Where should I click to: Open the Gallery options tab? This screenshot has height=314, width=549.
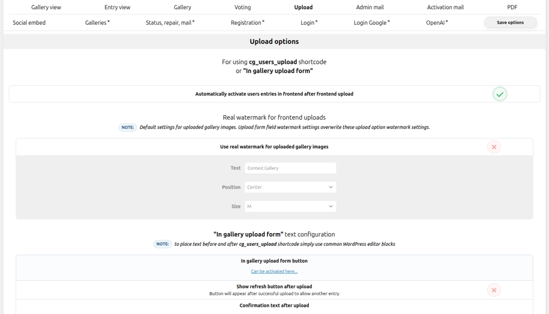pyautogui.click(x=182, y=8)
